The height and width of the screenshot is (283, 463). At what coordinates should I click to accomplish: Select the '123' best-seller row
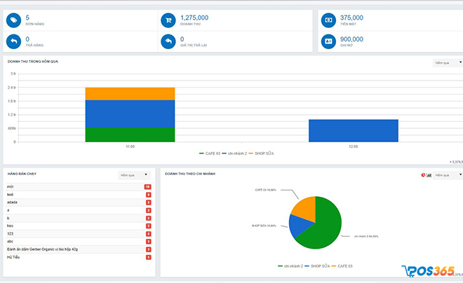(79, 234)
